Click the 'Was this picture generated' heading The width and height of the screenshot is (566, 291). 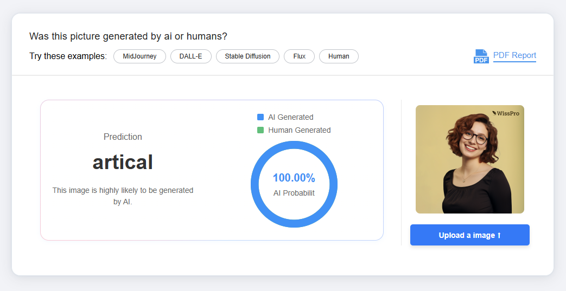tap(128, 36)
